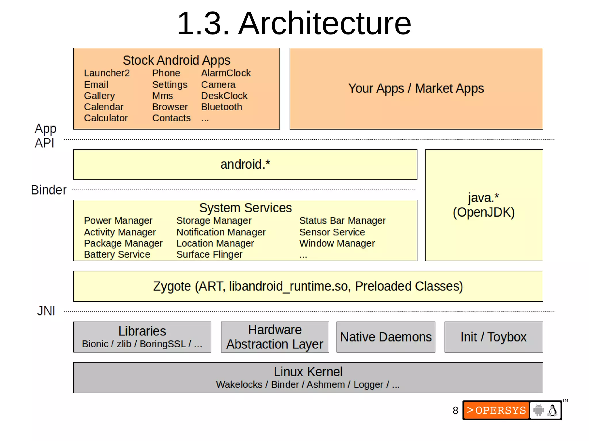This screenshot has height=441, width=589.
Task: Click the Tux penguin icon in the logo
Action: tap(552, 410)
